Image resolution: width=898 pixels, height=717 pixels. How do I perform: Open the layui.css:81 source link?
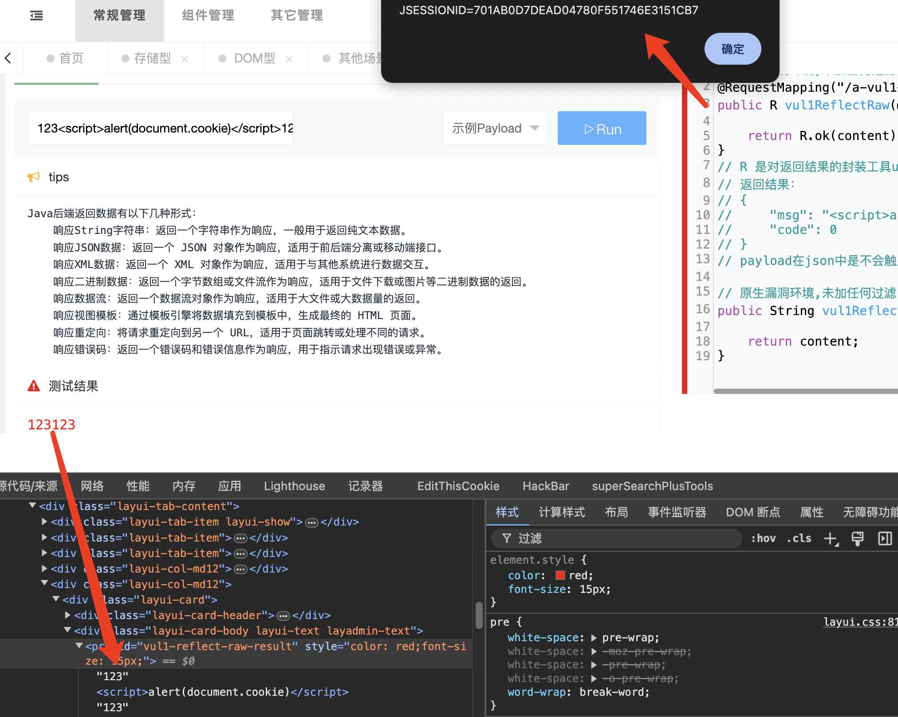click(x=860, y=622)
